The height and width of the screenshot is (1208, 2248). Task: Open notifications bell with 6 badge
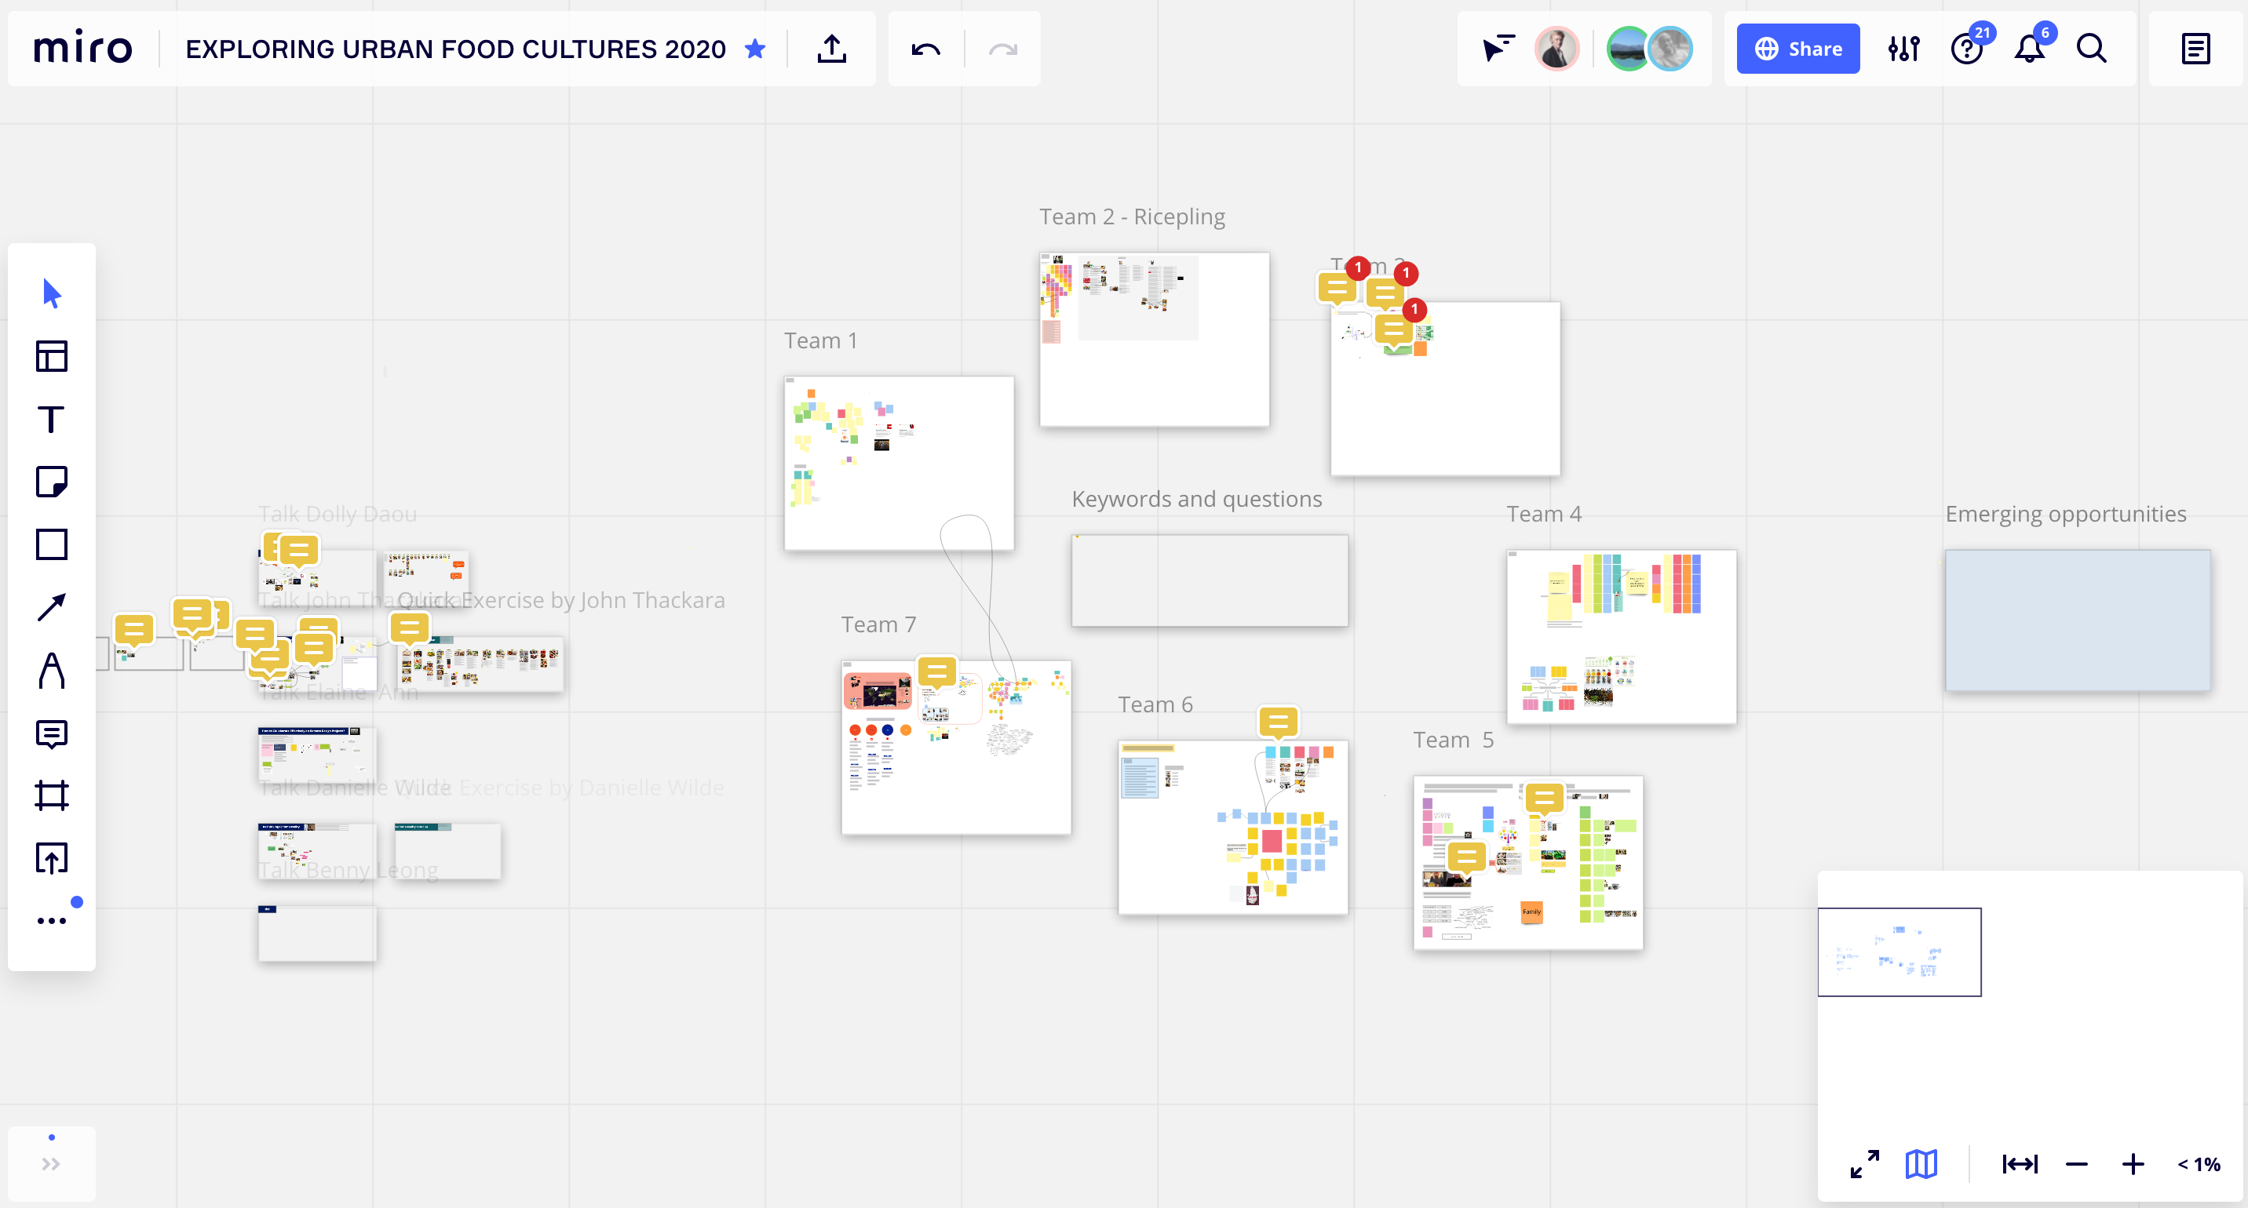(x=2029, y=49)
